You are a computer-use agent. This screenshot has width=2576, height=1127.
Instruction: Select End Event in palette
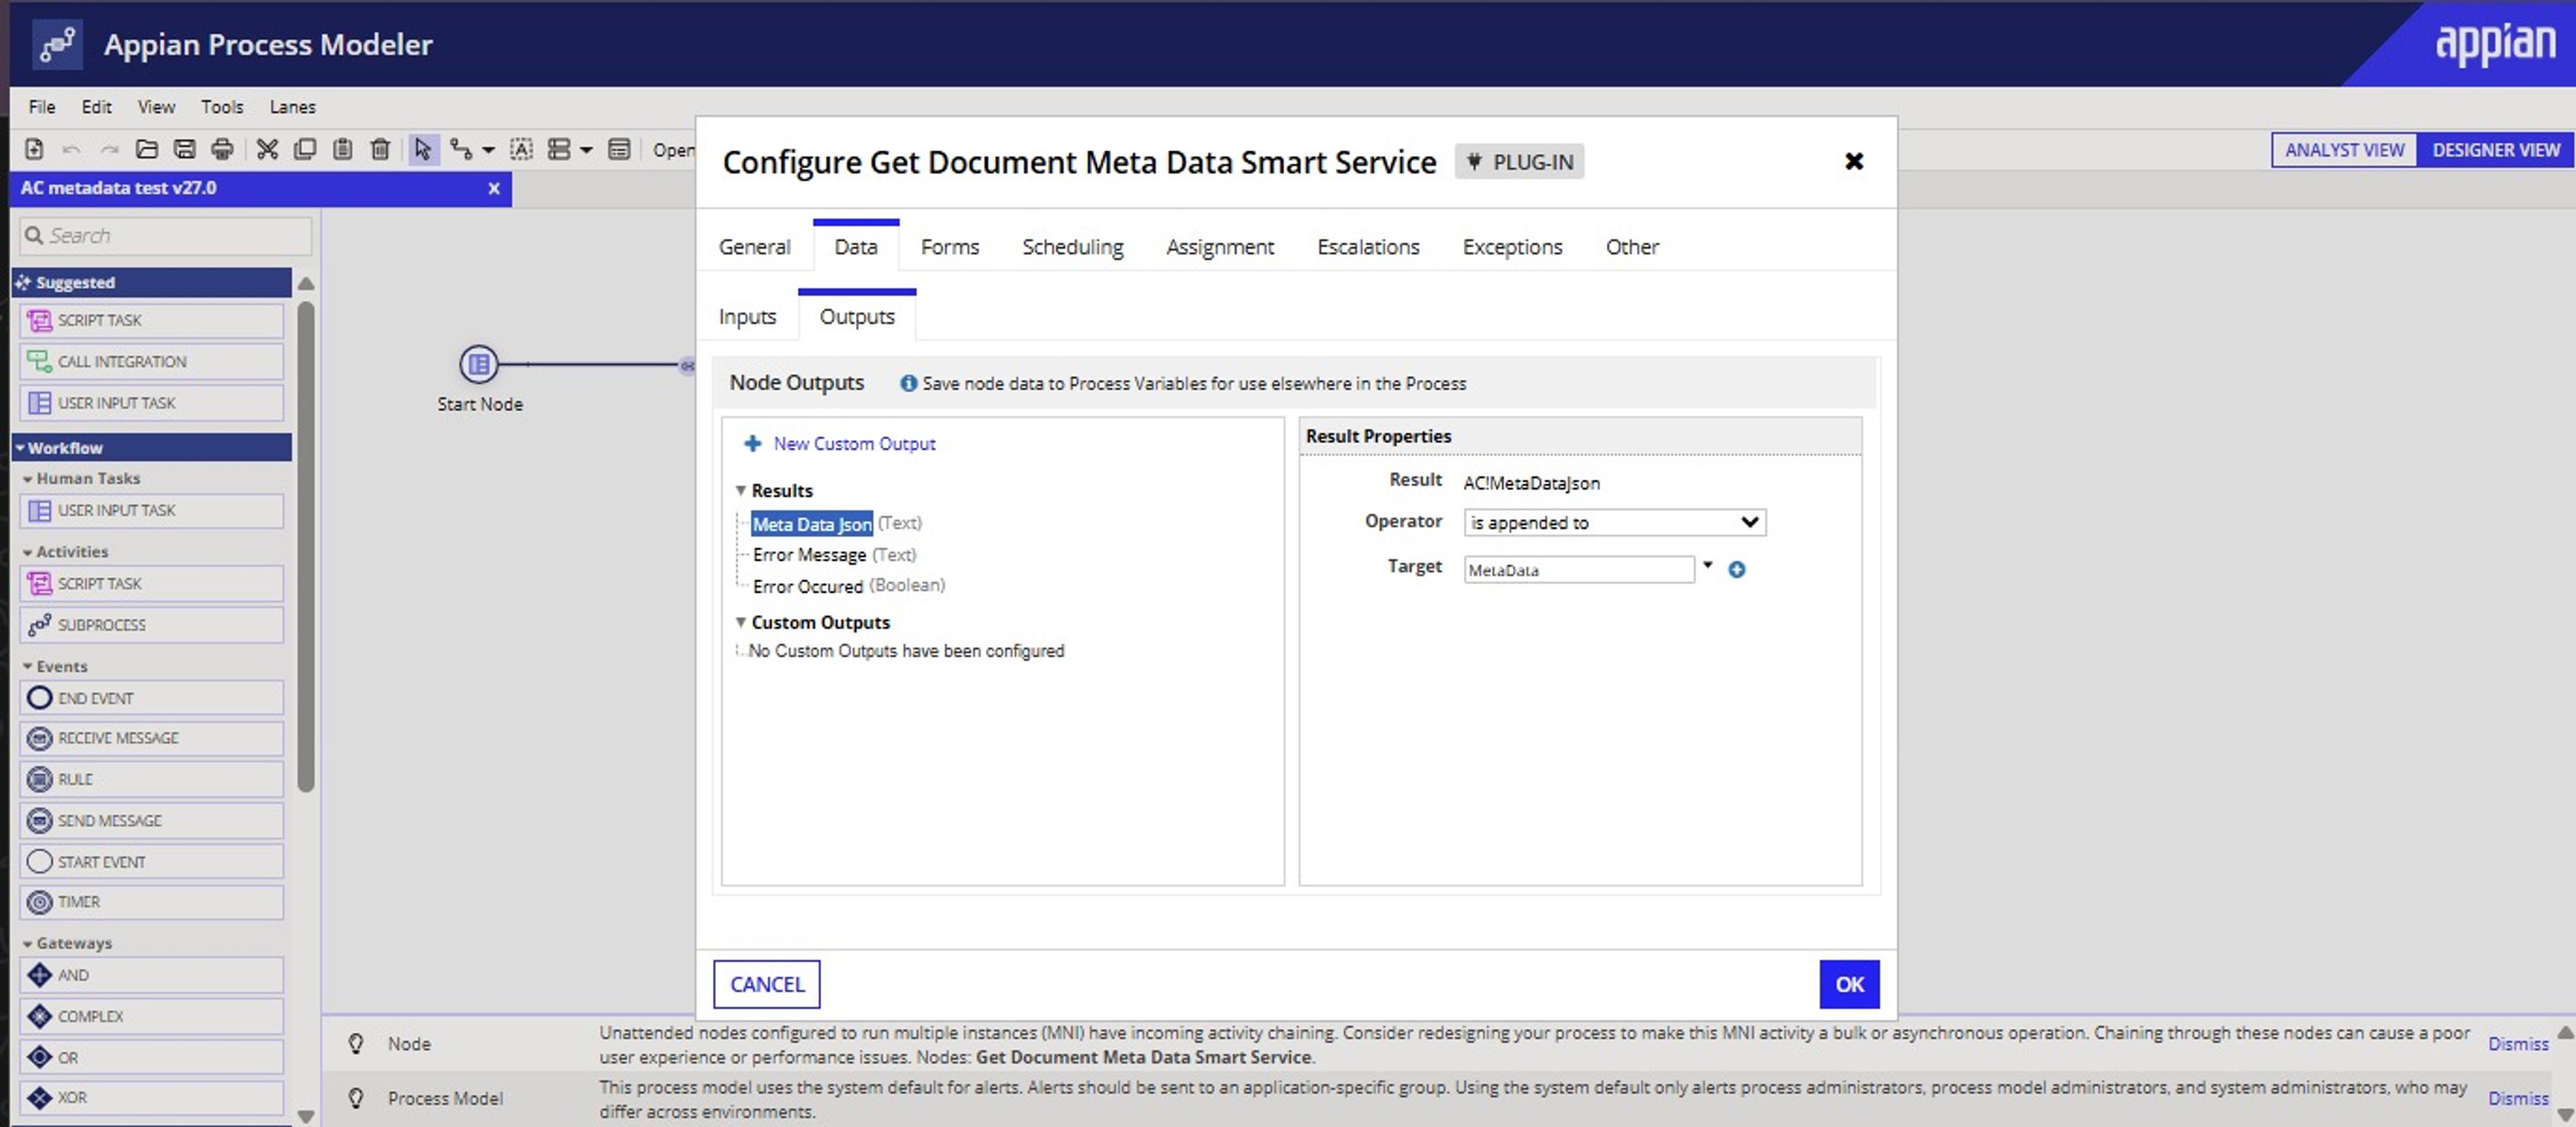[152, 697]
